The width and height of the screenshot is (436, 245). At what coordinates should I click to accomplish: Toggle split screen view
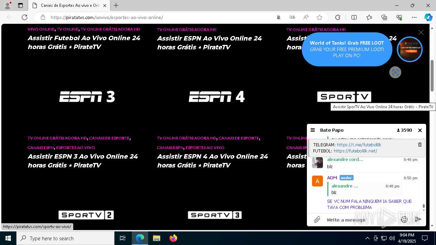(354, 17)
